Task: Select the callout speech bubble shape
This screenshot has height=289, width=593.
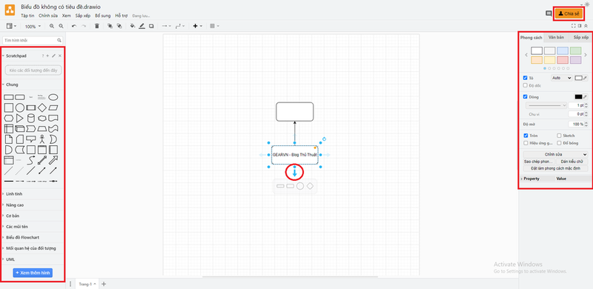Action: click(31, 139)
